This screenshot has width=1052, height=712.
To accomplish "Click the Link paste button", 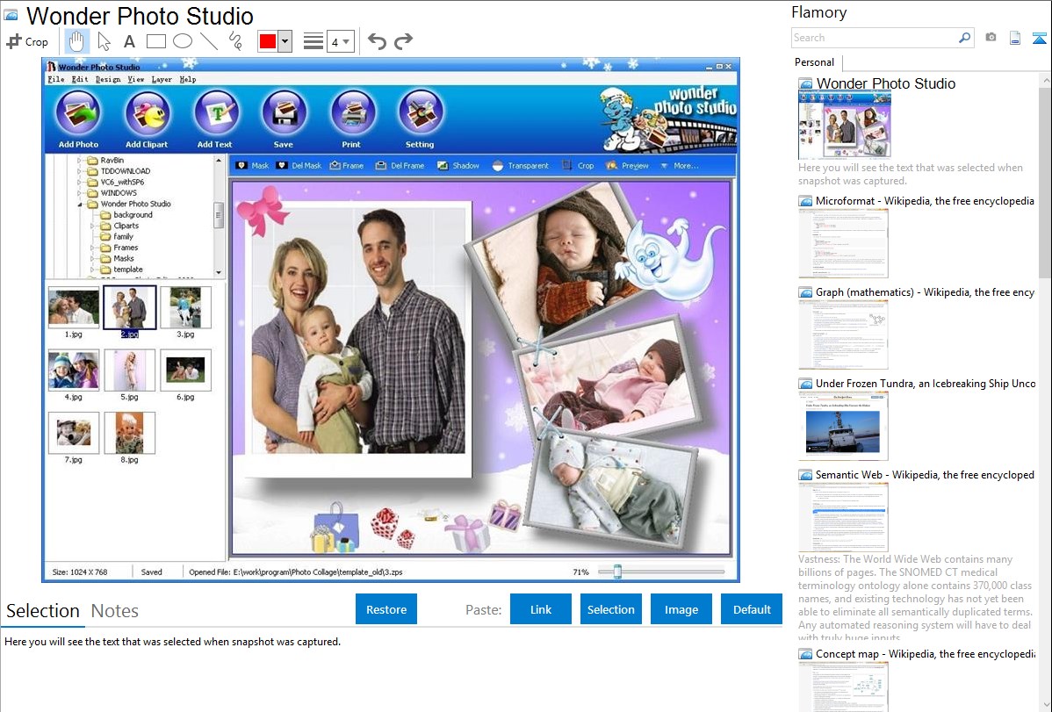I will pos(541,609).
